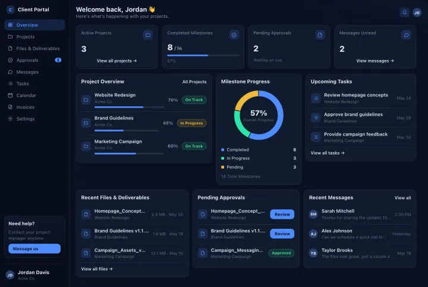Click the Website Redesign folder icon
Image resolution: width=428 pixels, height=287 pixels.
click(86, 100)
